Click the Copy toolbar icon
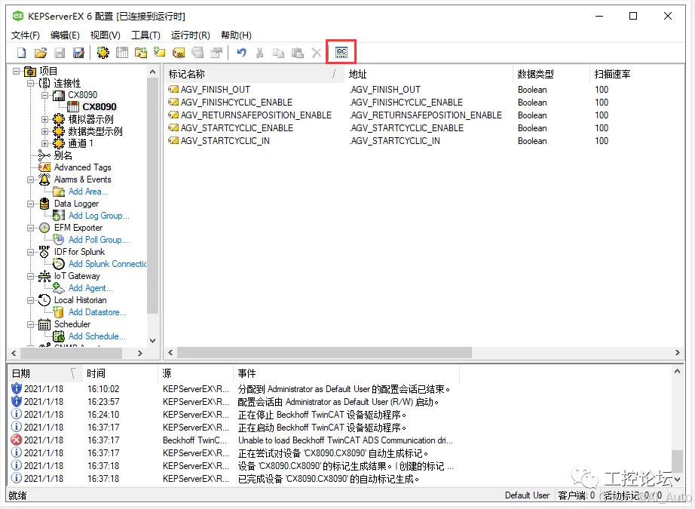The width and height of the screenshot is (695, 509). click(278, 53)
